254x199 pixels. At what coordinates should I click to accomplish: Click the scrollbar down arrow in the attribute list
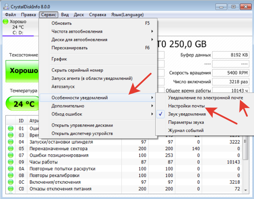pos(246,190)
